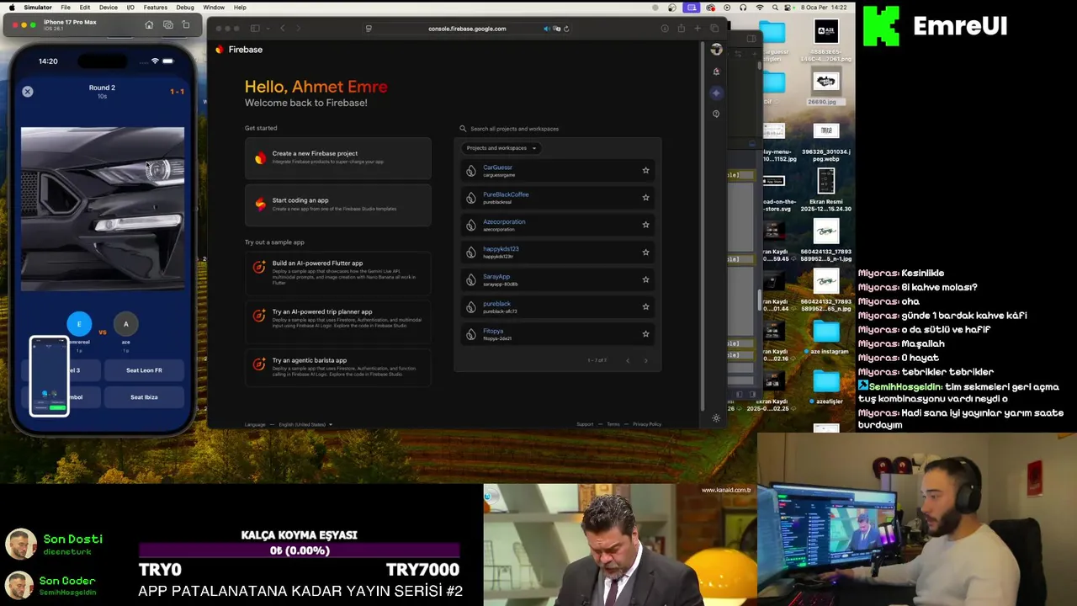
Task: Toggle favorite star for pureblack project
Action: pos(645,306)
